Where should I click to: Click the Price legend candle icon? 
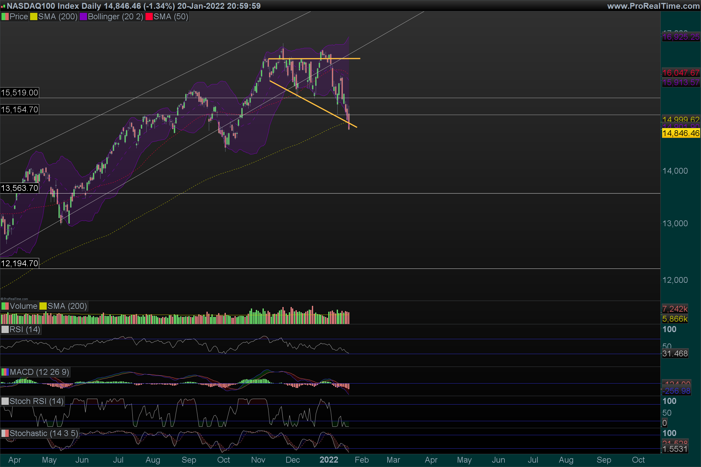point(5,17)
